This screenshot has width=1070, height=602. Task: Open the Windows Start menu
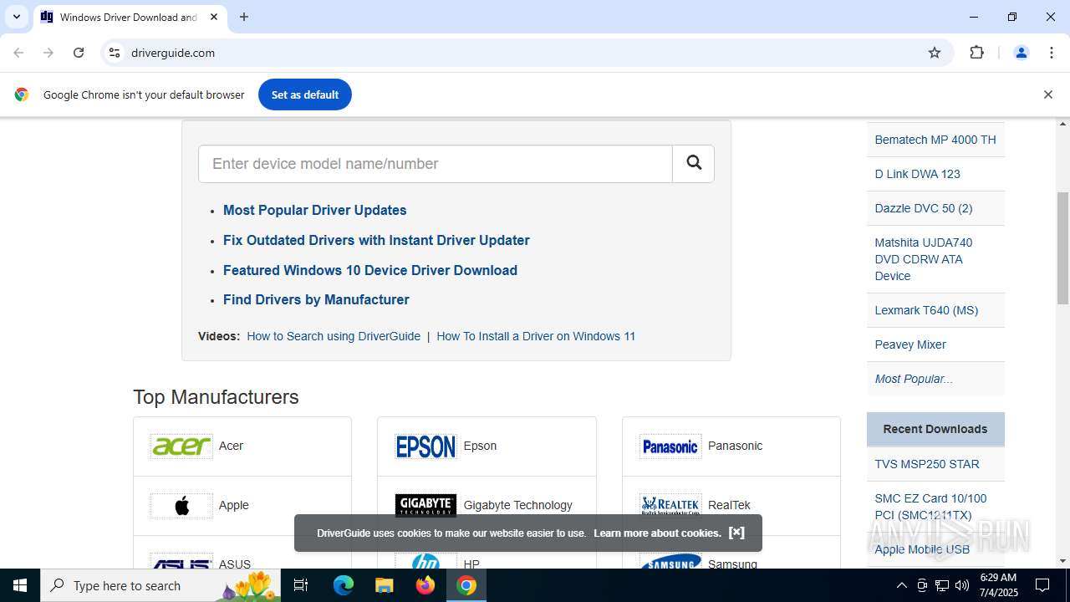coord(20,585)
